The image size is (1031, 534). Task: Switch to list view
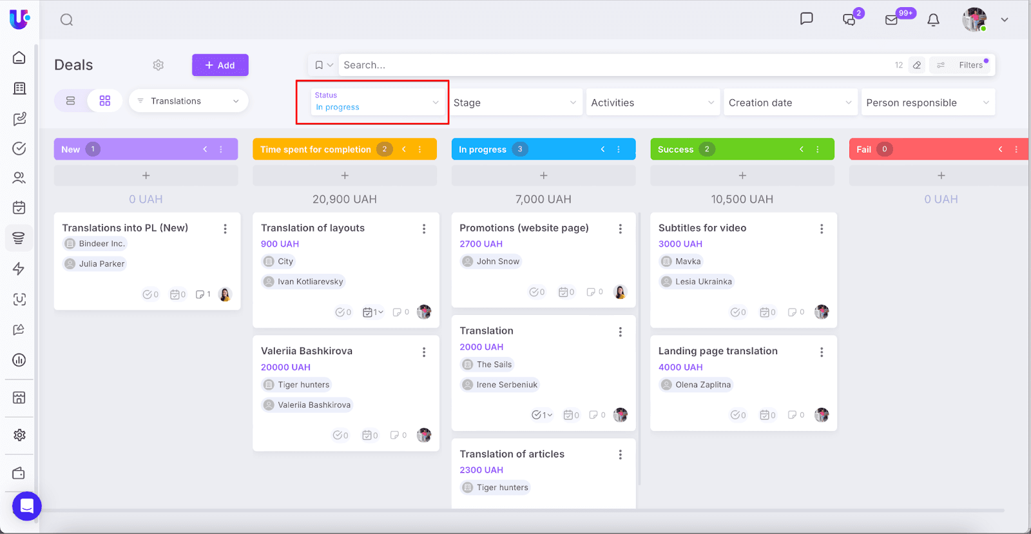click(71, 101)
